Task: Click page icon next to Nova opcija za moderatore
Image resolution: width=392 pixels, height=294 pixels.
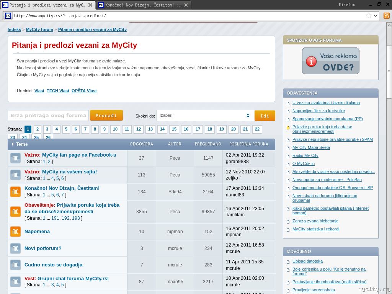Action: tap(288, 180)
